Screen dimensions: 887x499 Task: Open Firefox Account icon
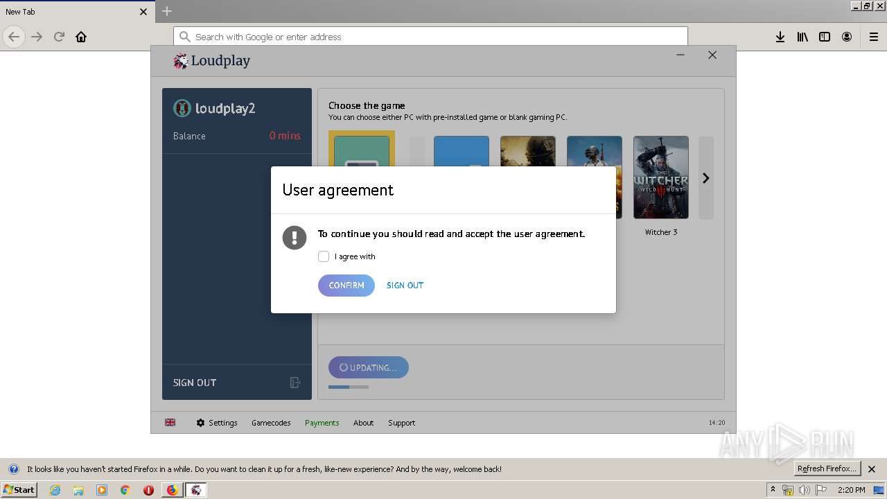click(x=847, y=37)
